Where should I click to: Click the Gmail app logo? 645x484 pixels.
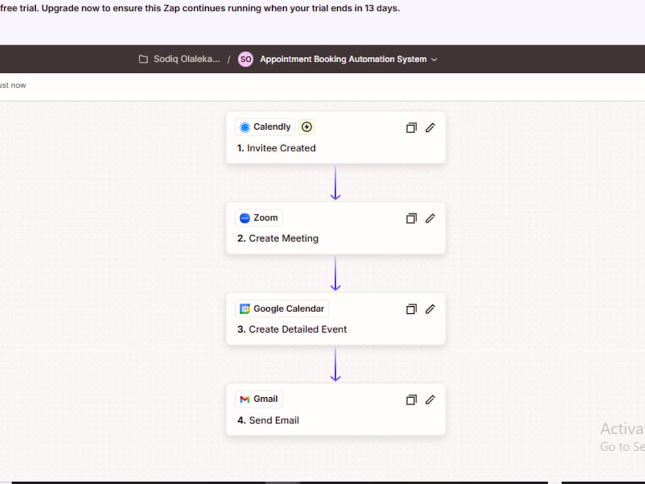coord(245,399)
